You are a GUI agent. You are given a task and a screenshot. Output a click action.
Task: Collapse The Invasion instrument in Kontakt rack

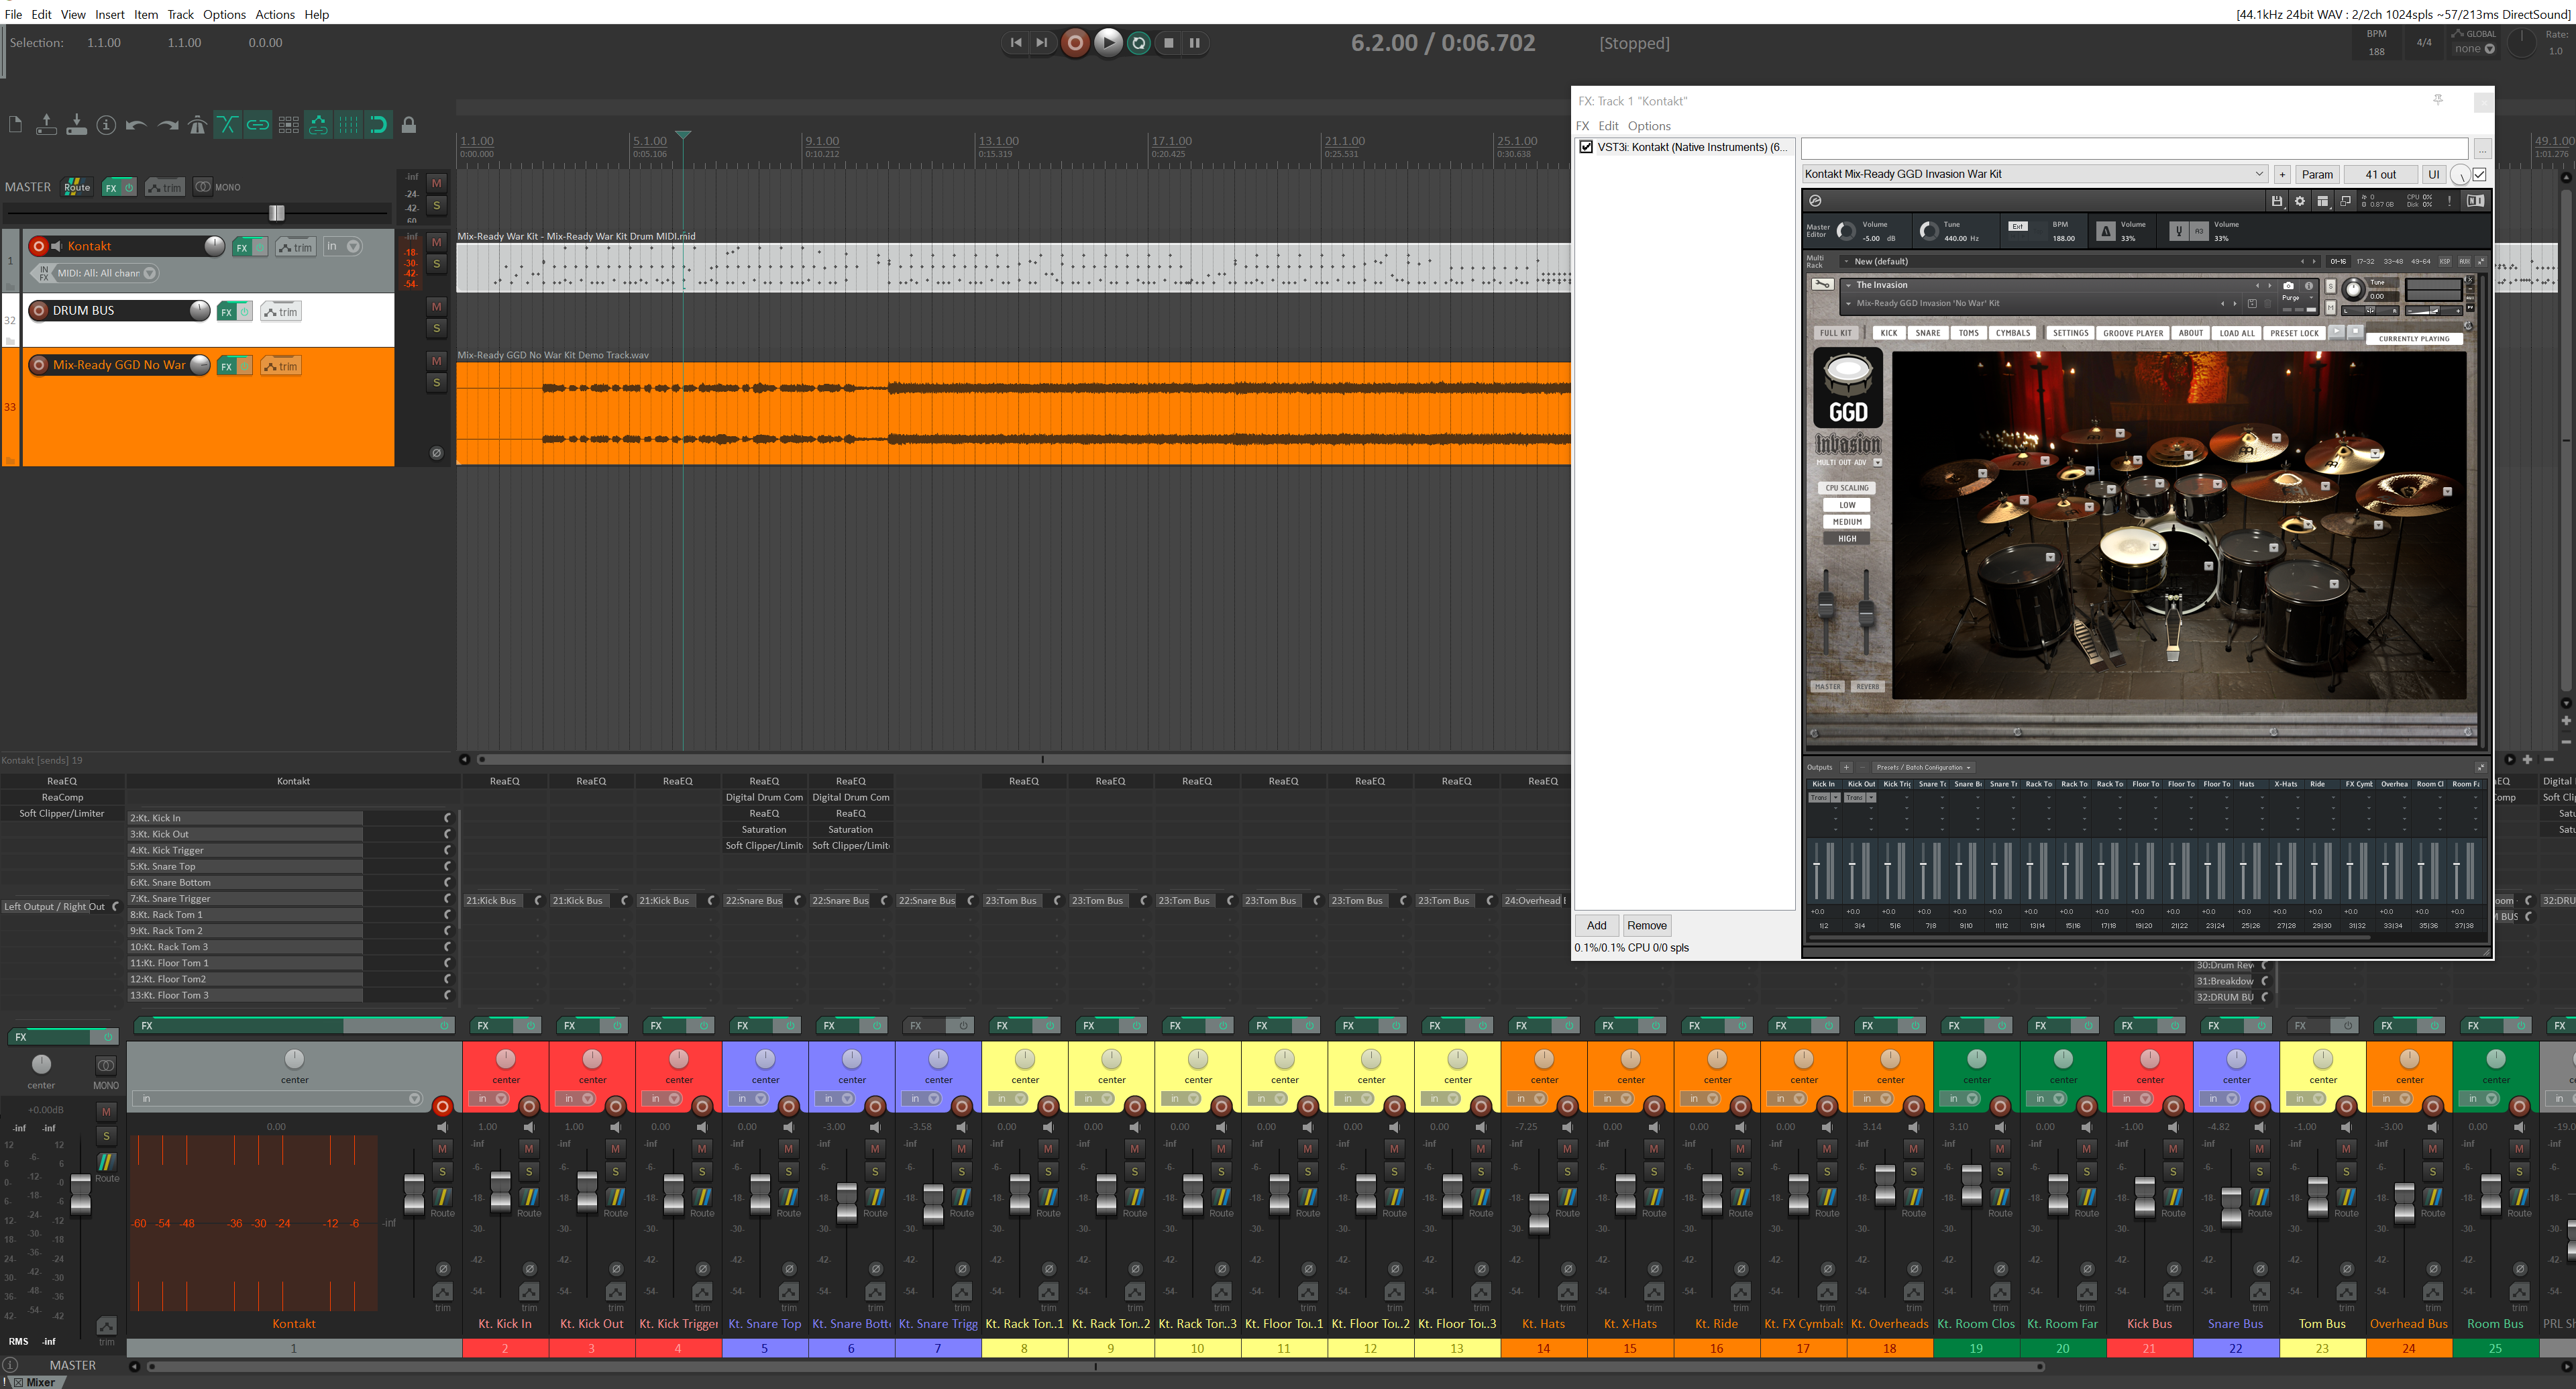pos(1849,285)
